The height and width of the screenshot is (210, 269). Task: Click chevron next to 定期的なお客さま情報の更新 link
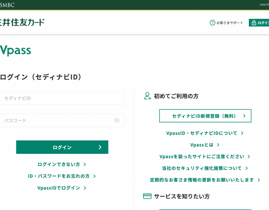click(x=259, y=180)
